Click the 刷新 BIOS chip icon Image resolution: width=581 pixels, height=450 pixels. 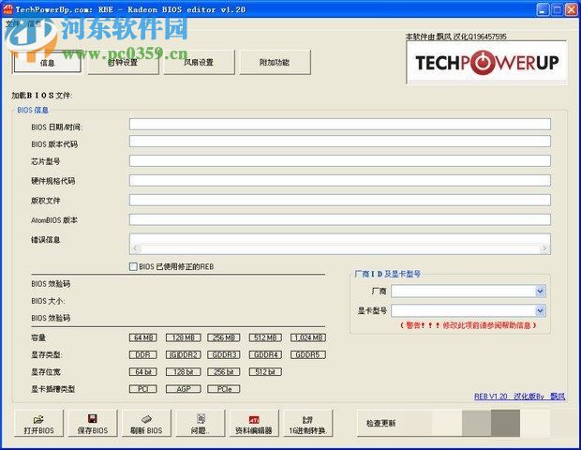pyautogui.click(x=146, y=419)
